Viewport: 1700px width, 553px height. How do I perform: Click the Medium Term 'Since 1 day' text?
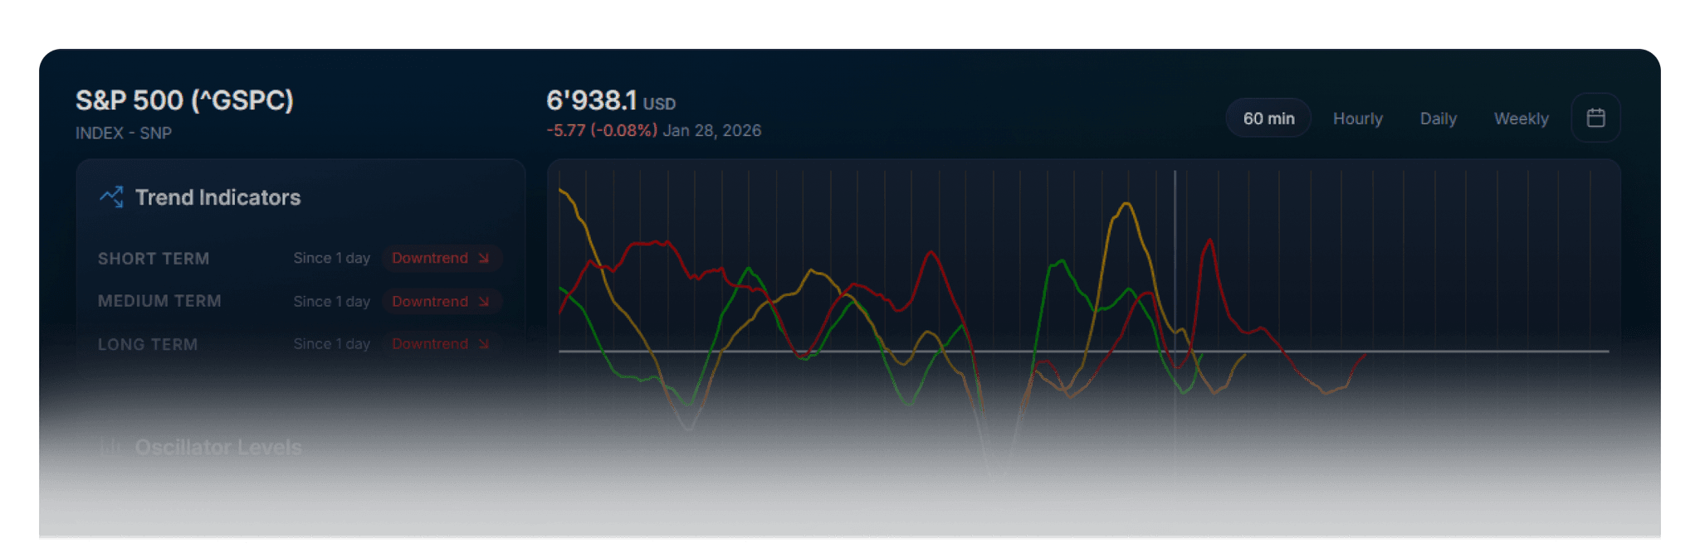(331, 301)
